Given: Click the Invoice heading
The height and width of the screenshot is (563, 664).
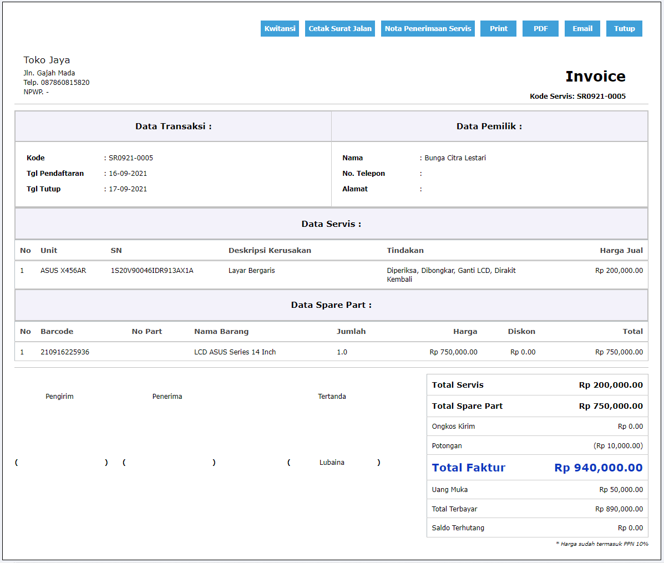Looking at the screenshot, I should 595,76.
